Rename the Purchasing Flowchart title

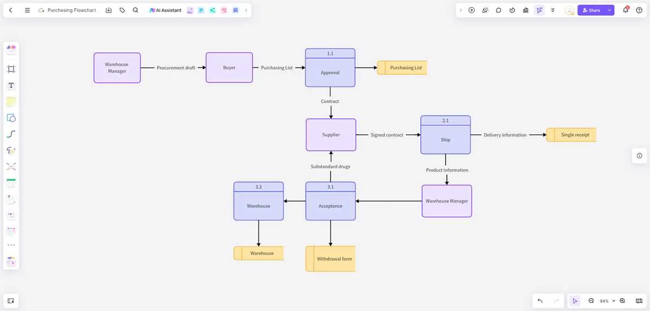[71, 10]
